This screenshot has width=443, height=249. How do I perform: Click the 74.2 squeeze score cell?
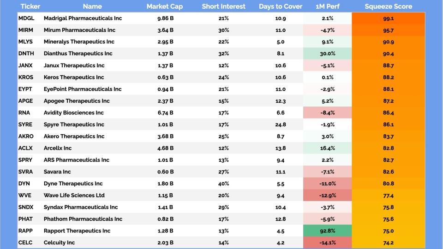click(x=388, y=243)
